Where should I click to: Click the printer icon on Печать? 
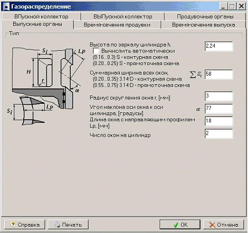coord(57,225)
